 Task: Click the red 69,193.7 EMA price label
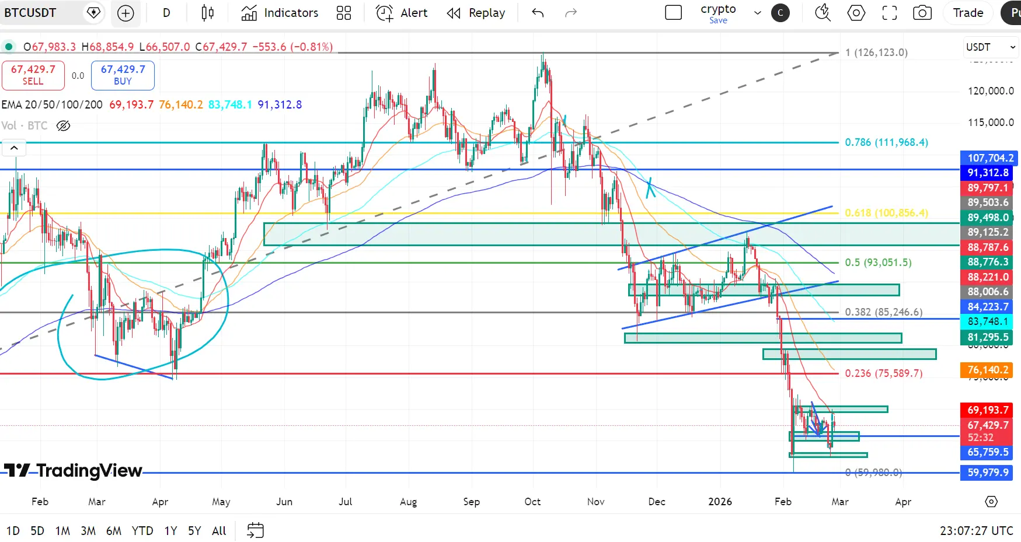point(987,410)
